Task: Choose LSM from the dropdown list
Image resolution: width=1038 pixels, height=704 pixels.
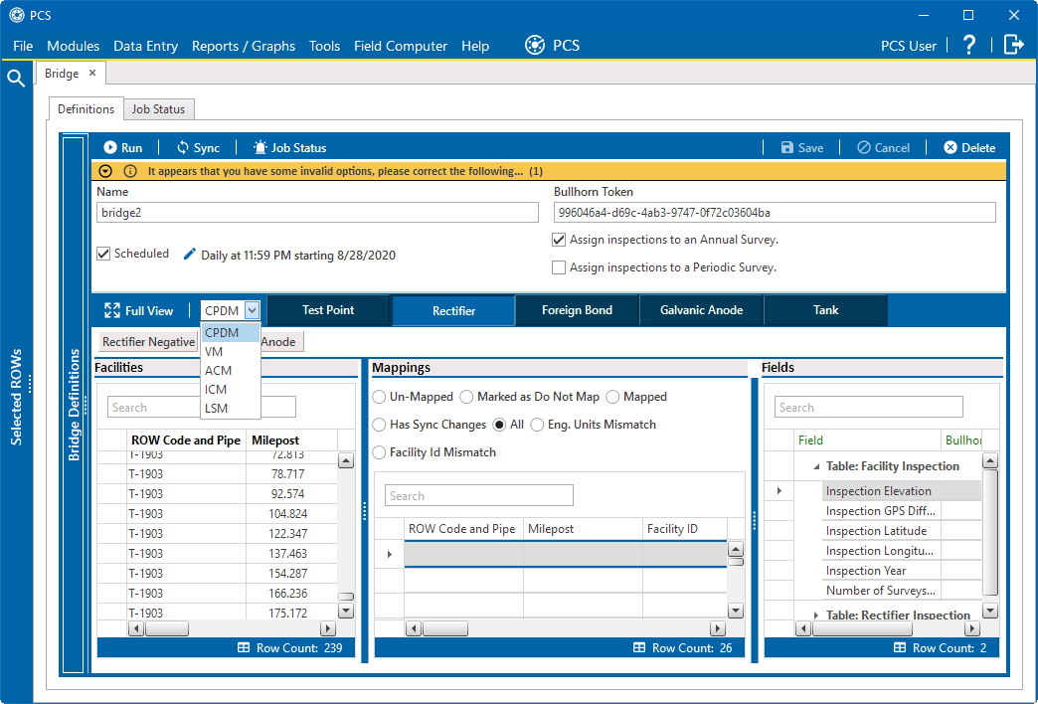Action: click(231, 408)
